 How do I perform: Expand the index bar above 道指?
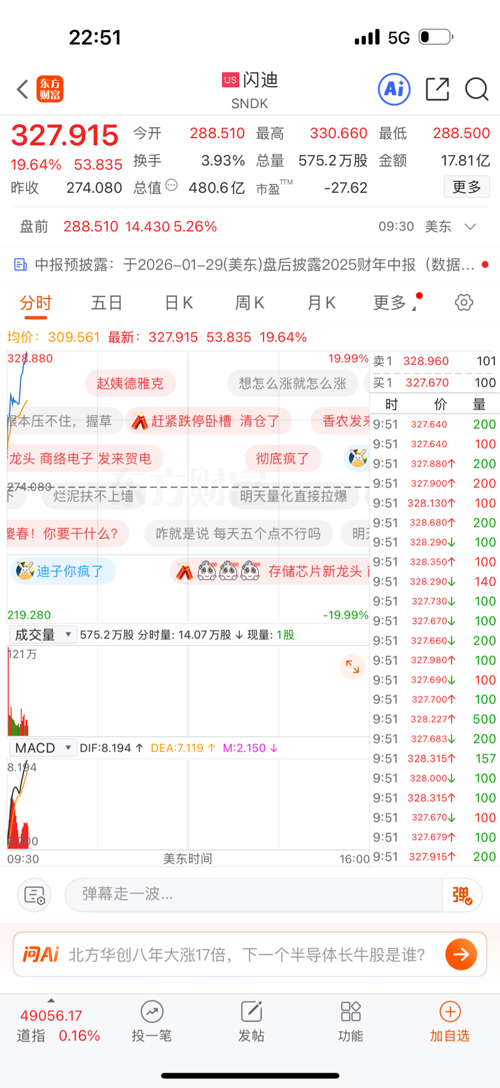[51, 1000]
